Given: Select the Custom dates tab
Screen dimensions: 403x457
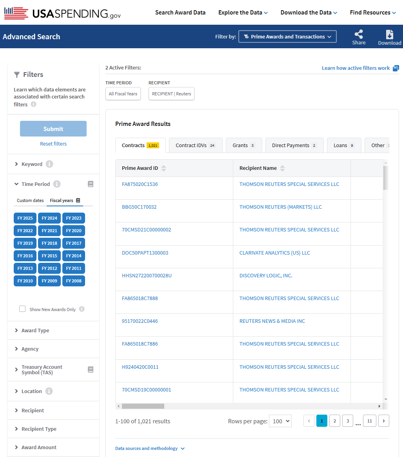Looking at the screenshot, I should click(x=30, y=200).
